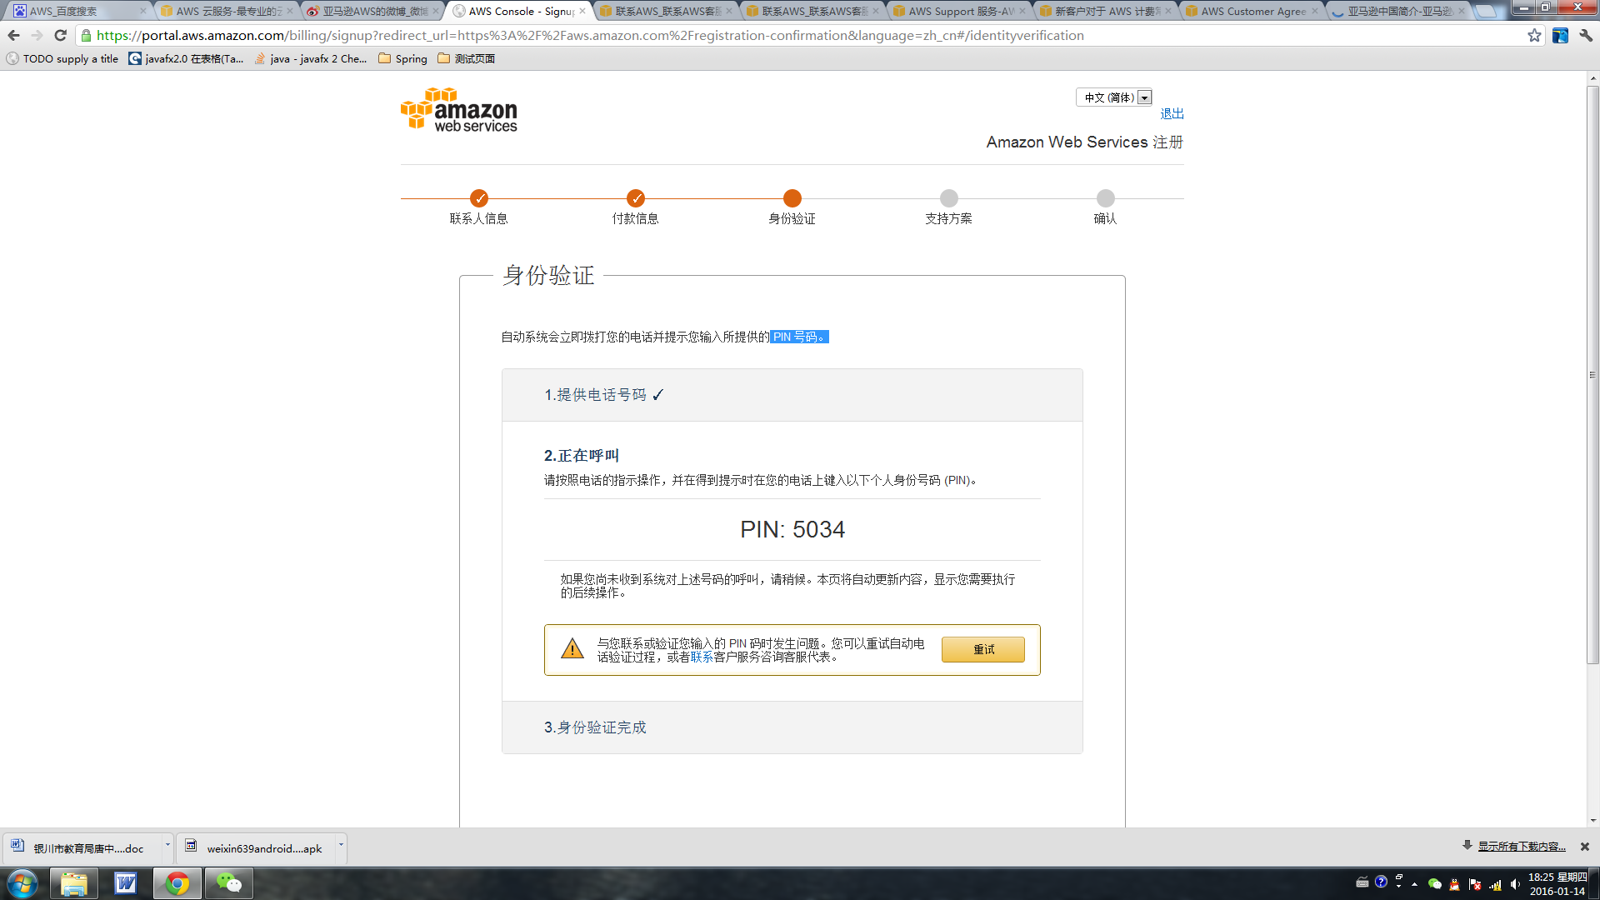
Task: Click the 联系 customer service link
Action: pyautogui.click(x=702, y=657)
